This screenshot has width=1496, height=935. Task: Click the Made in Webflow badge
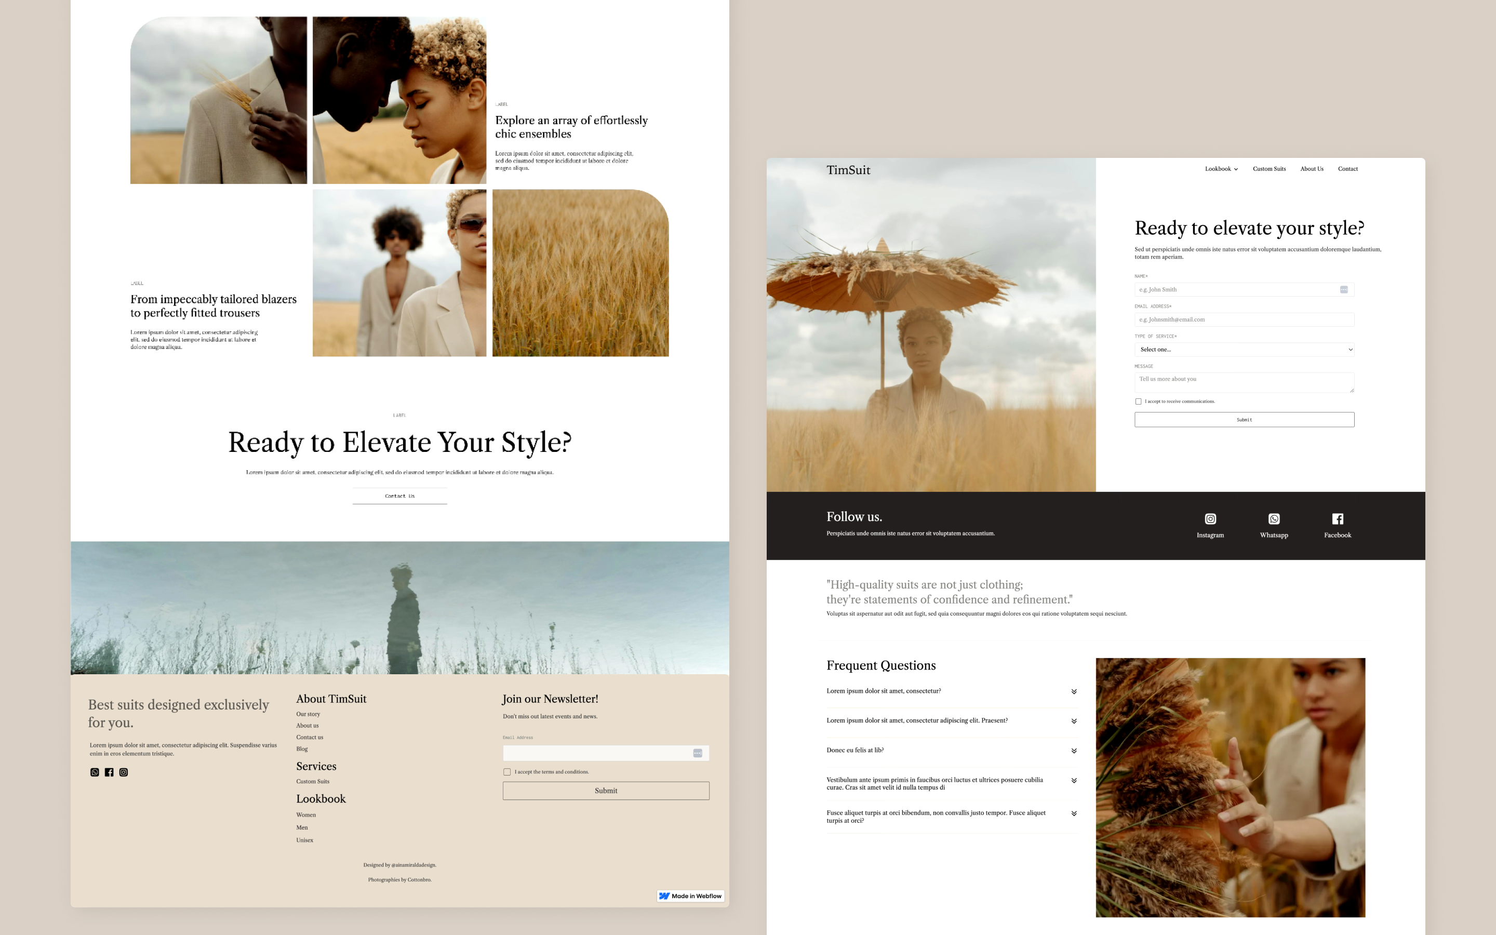(690, 896)
